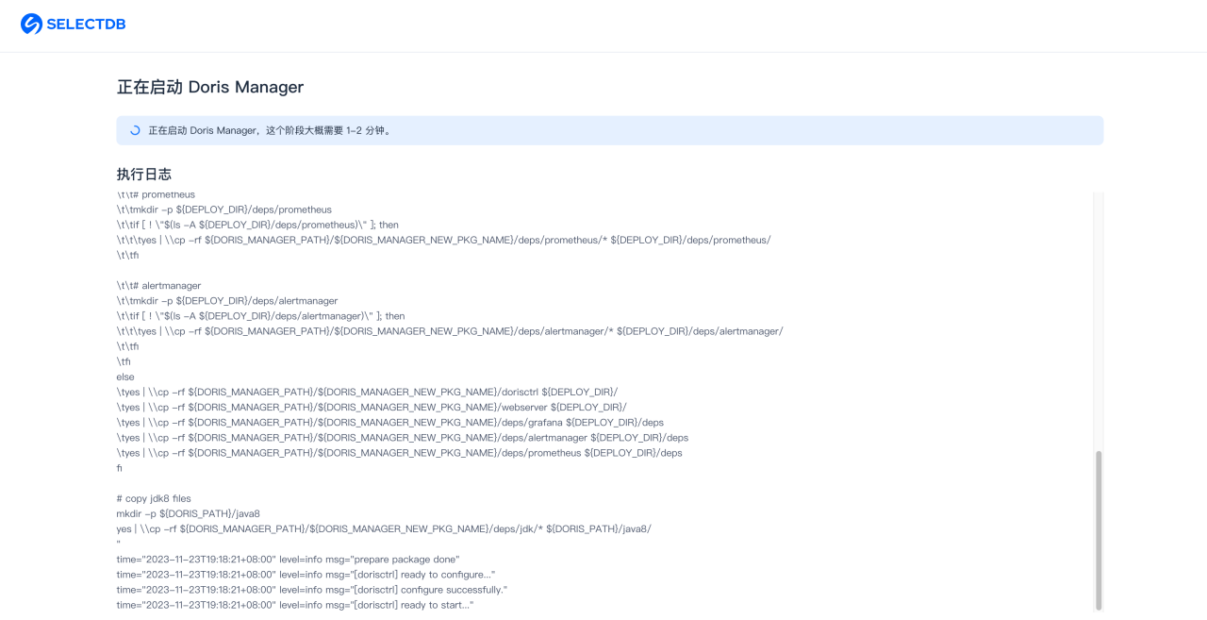Click the banner text about 1-2 分钟
Image resolution: width=1207 pixels, height=620 pixels.
(270, 130)
